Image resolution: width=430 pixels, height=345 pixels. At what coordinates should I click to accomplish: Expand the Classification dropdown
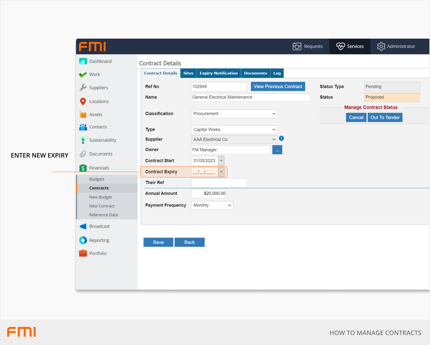(x=234, y=114)
